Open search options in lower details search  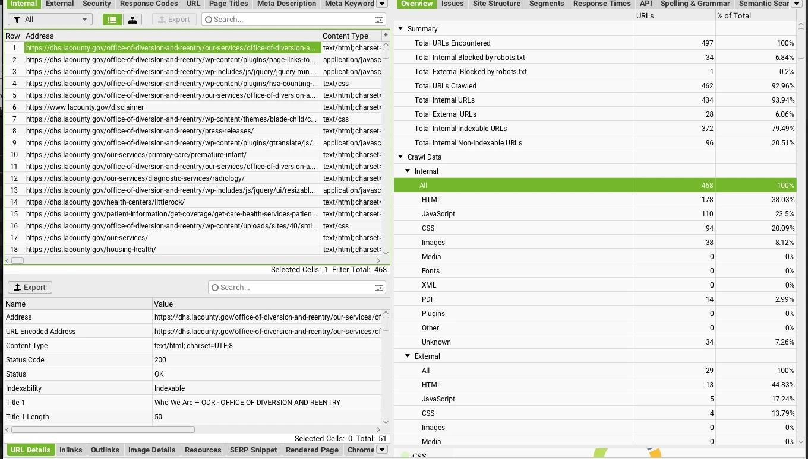[379, 288]
